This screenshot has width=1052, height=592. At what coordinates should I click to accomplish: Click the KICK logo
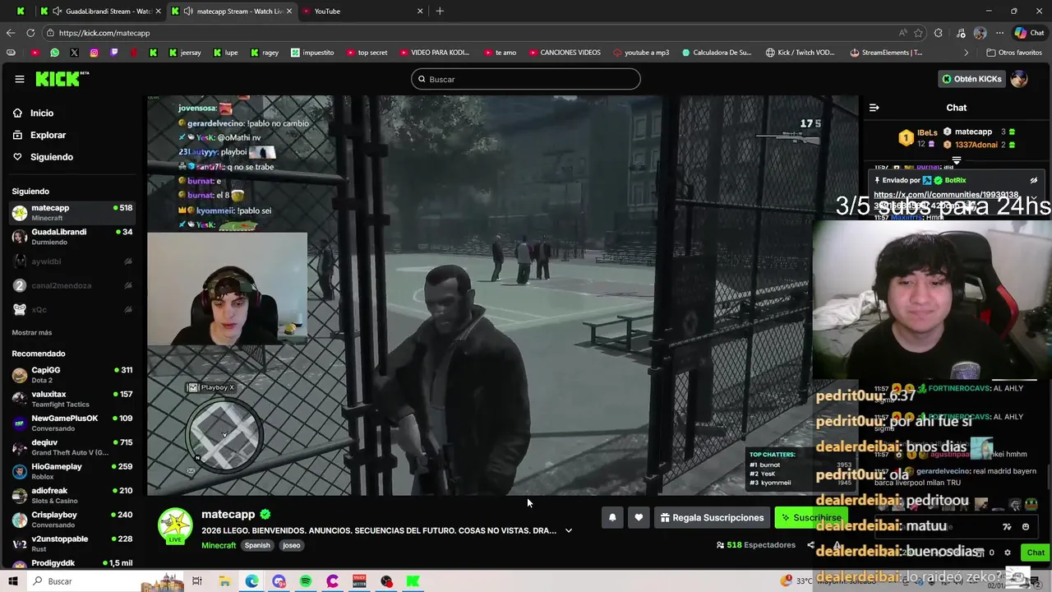coord(62,79)
